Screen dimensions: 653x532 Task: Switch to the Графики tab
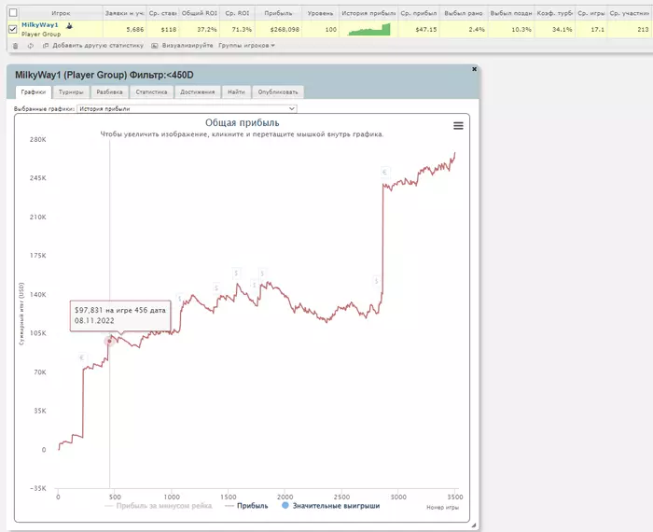[34, 92]
